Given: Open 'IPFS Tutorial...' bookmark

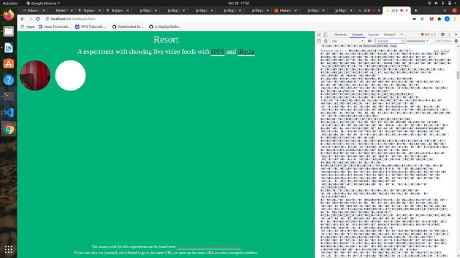Looking at the screenshot, I should 91,27.
